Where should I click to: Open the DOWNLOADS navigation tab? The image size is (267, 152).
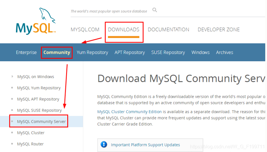pos(124,29)
